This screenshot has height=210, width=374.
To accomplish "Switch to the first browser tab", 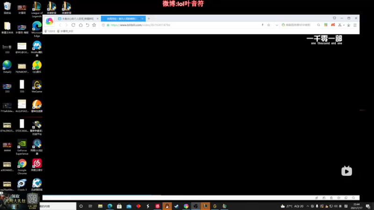I will pos(78,19).
